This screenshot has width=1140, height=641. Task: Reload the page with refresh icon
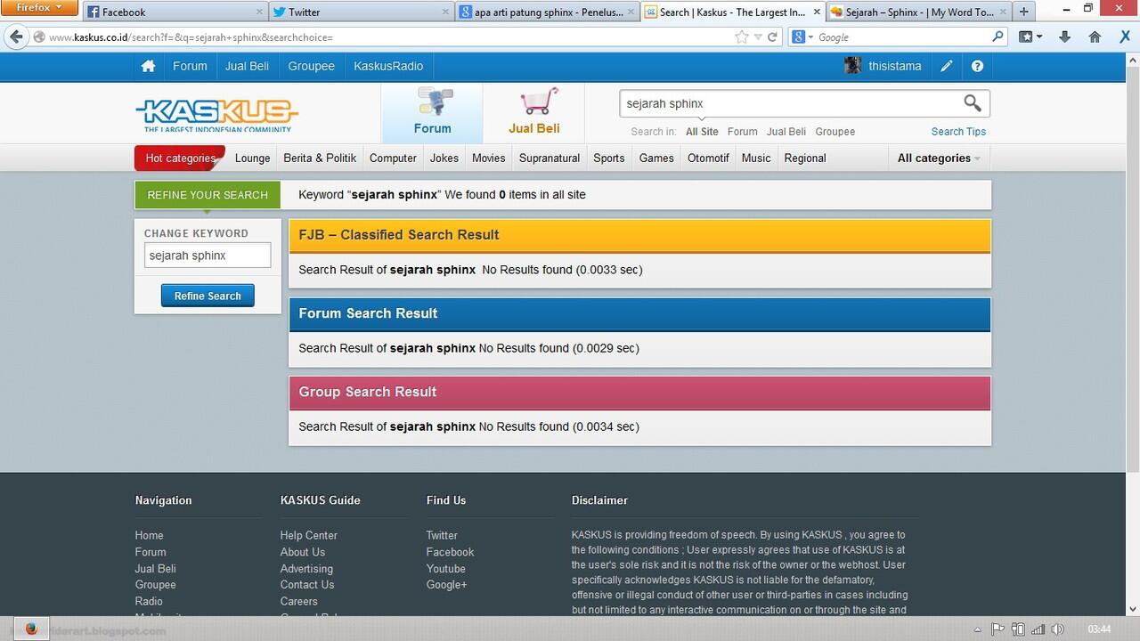coord(772,37)
